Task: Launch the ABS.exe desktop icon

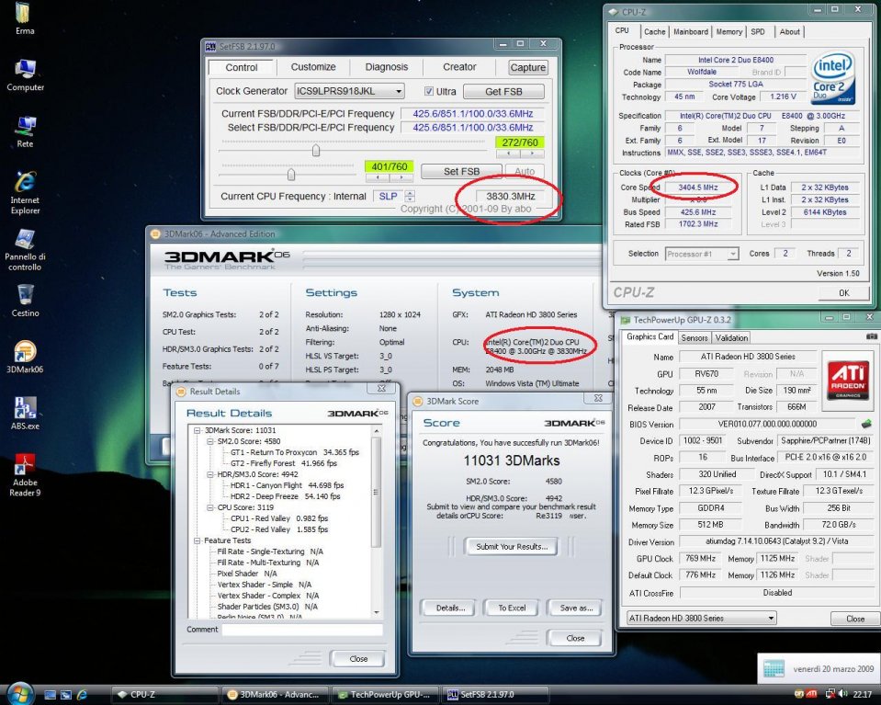Action: [x=25, y=414]
